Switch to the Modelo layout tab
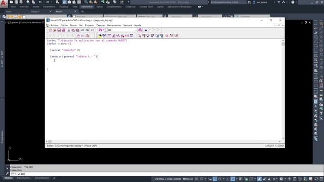The image size is (324, 182). 9,178
